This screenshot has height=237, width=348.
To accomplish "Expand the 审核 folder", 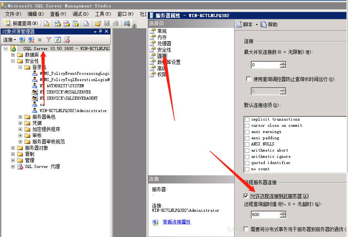I will [21, 136].
